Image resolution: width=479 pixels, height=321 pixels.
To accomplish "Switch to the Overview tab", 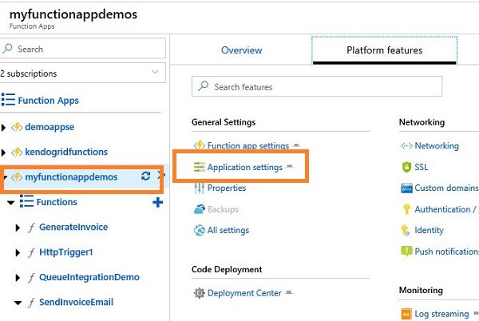I will click(241, 50).
